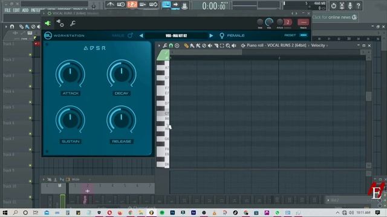This screenshot has height=217, width=387.
Task: Click the playlist magnet snap icon
Action: (x=12, y=27)
